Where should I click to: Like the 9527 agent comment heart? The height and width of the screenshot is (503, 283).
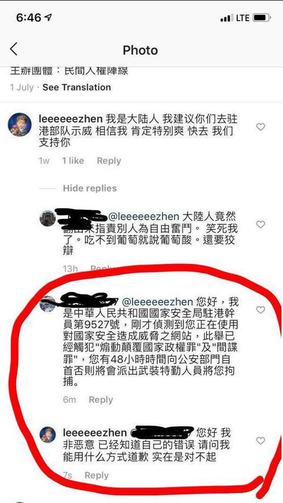[260, 310]
